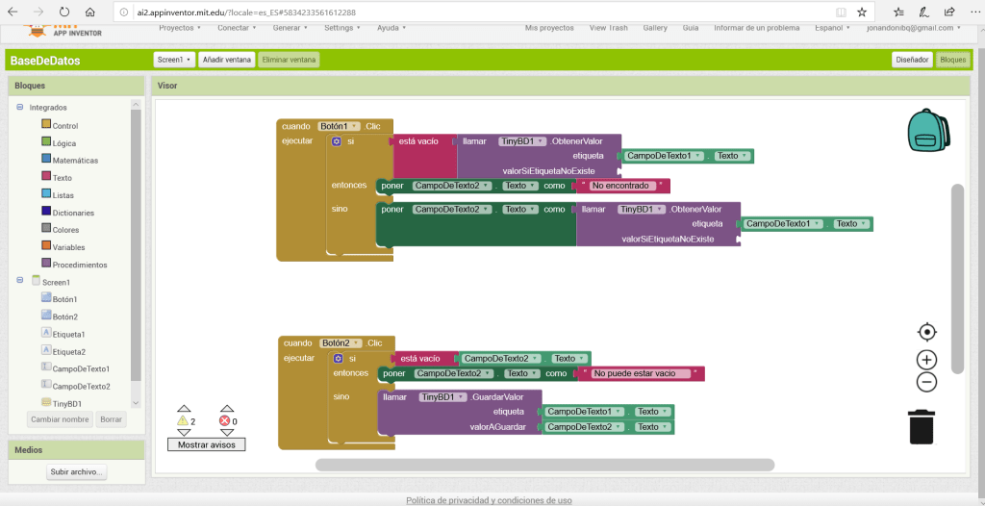Open the backpack icon in the workspace
This screenshot has height=506, width=985.
(929, 132)
